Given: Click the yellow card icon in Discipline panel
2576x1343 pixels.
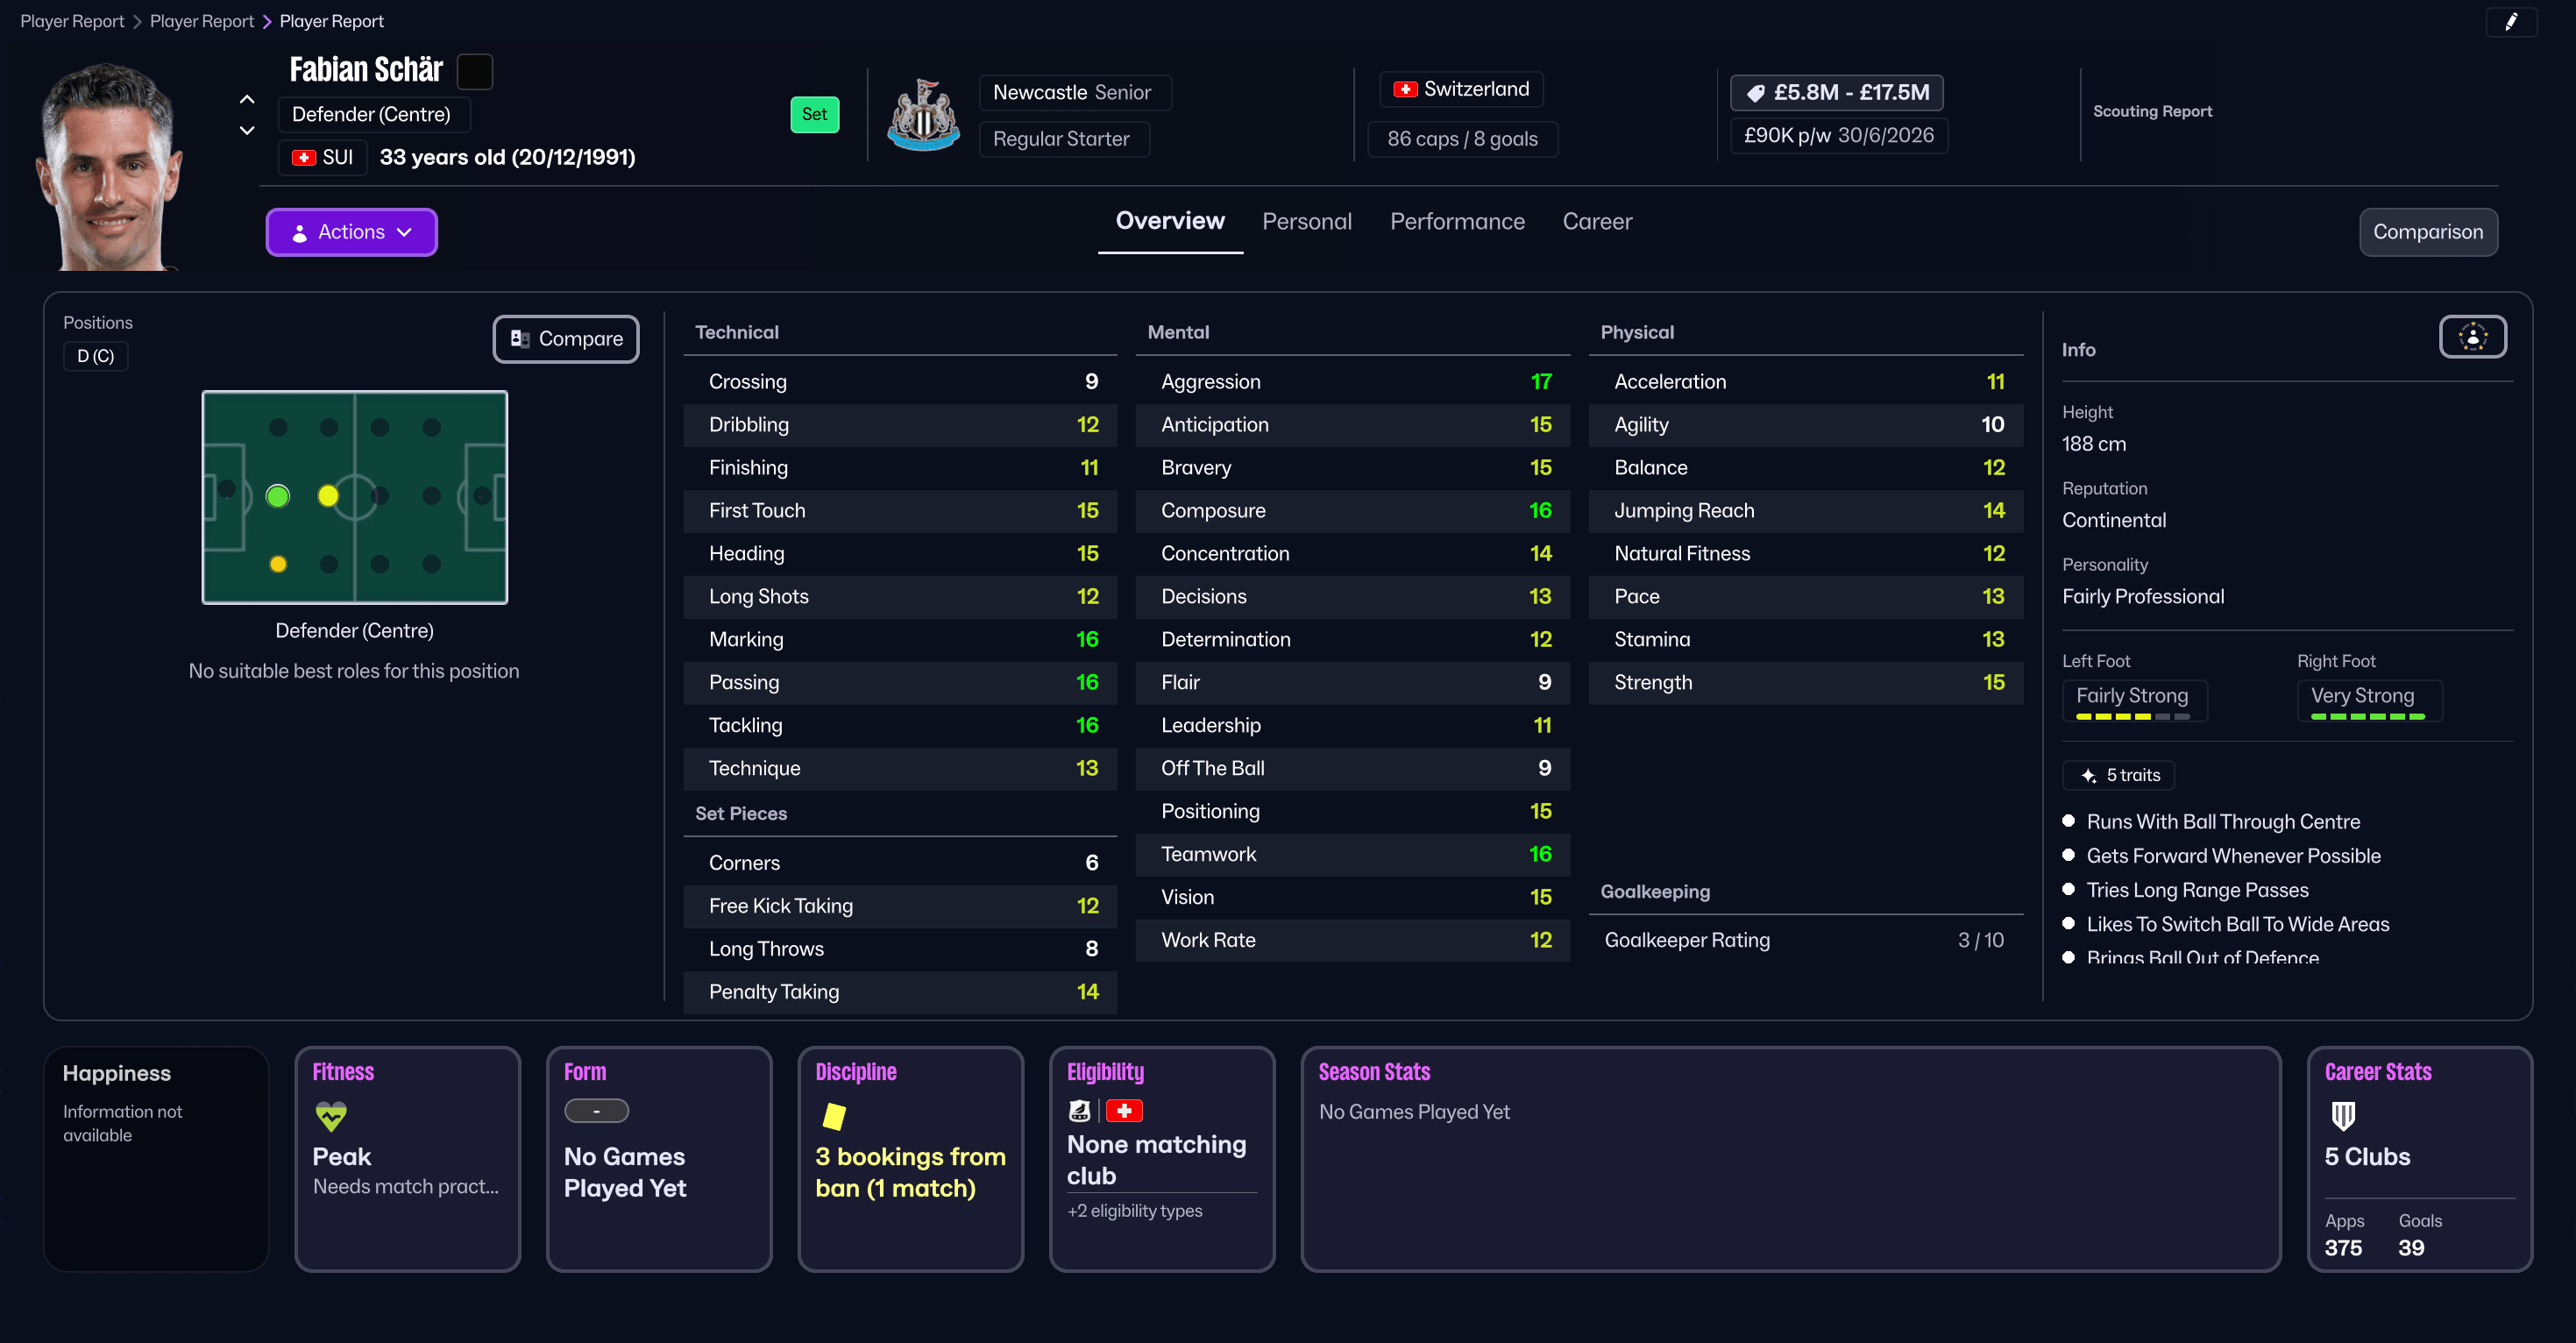Looking at the screenshot, I should (833, 1117).
